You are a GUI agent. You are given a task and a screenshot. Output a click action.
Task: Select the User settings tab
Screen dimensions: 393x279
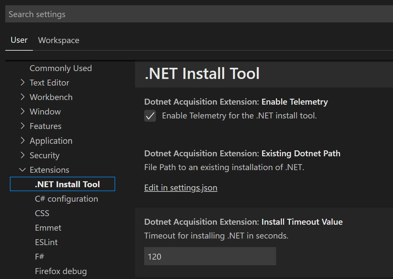pyautogui.click(x=19, y=40)
